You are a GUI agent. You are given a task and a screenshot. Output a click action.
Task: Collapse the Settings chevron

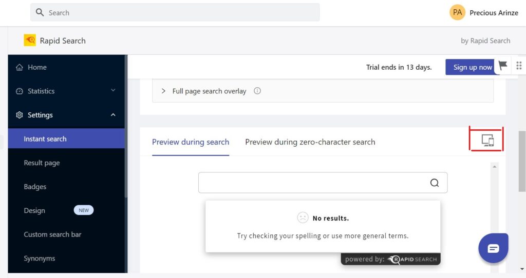(x=113, y=114)
